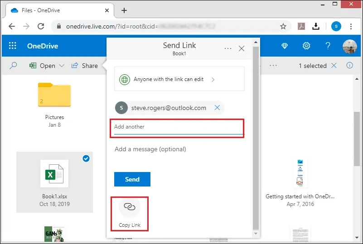Change 'Anyone with the link can edit' setting
The image size is (363, 244).
click(x=179, y=79)
